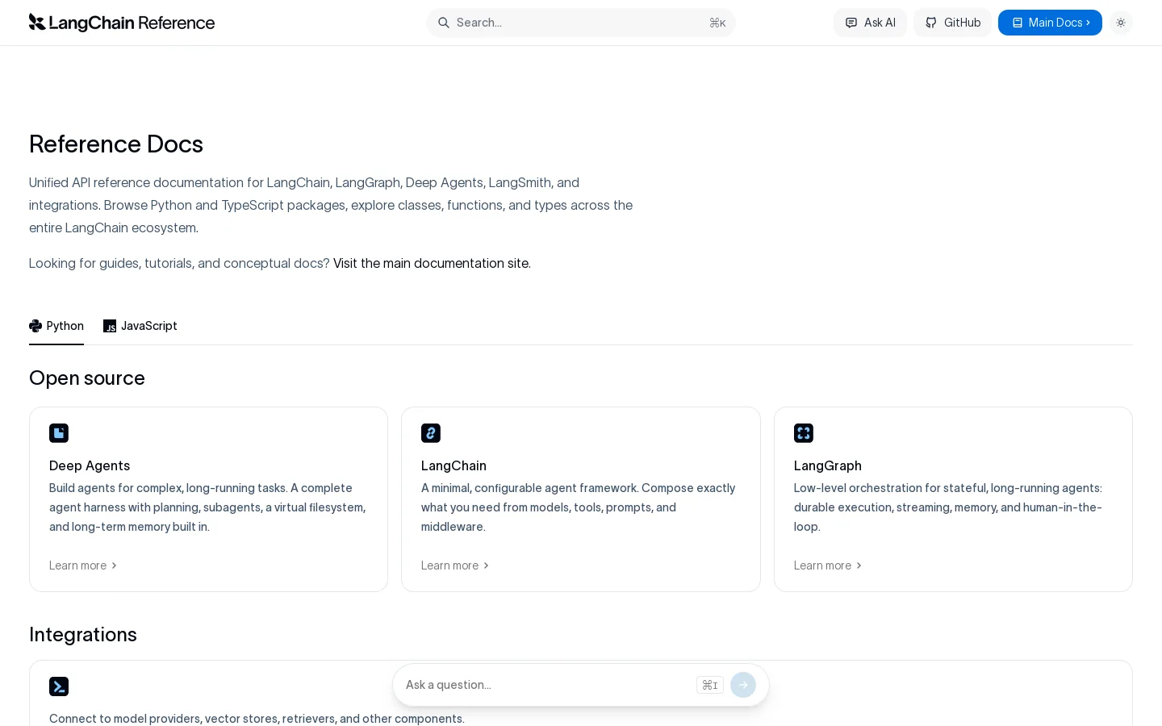Viewport: 1162px width, 726px height.
Task: Click the ⌘K shortcut hint in search
Action: 717,23
